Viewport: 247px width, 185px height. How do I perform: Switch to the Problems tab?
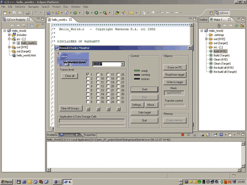coord(52,135)
